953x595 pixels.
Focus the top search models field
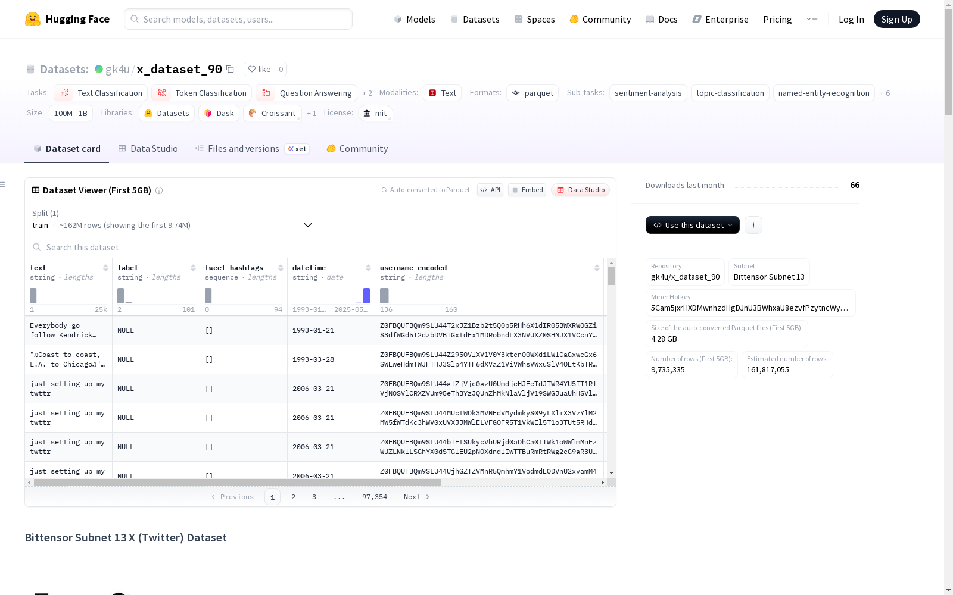[x=238, y=19]
